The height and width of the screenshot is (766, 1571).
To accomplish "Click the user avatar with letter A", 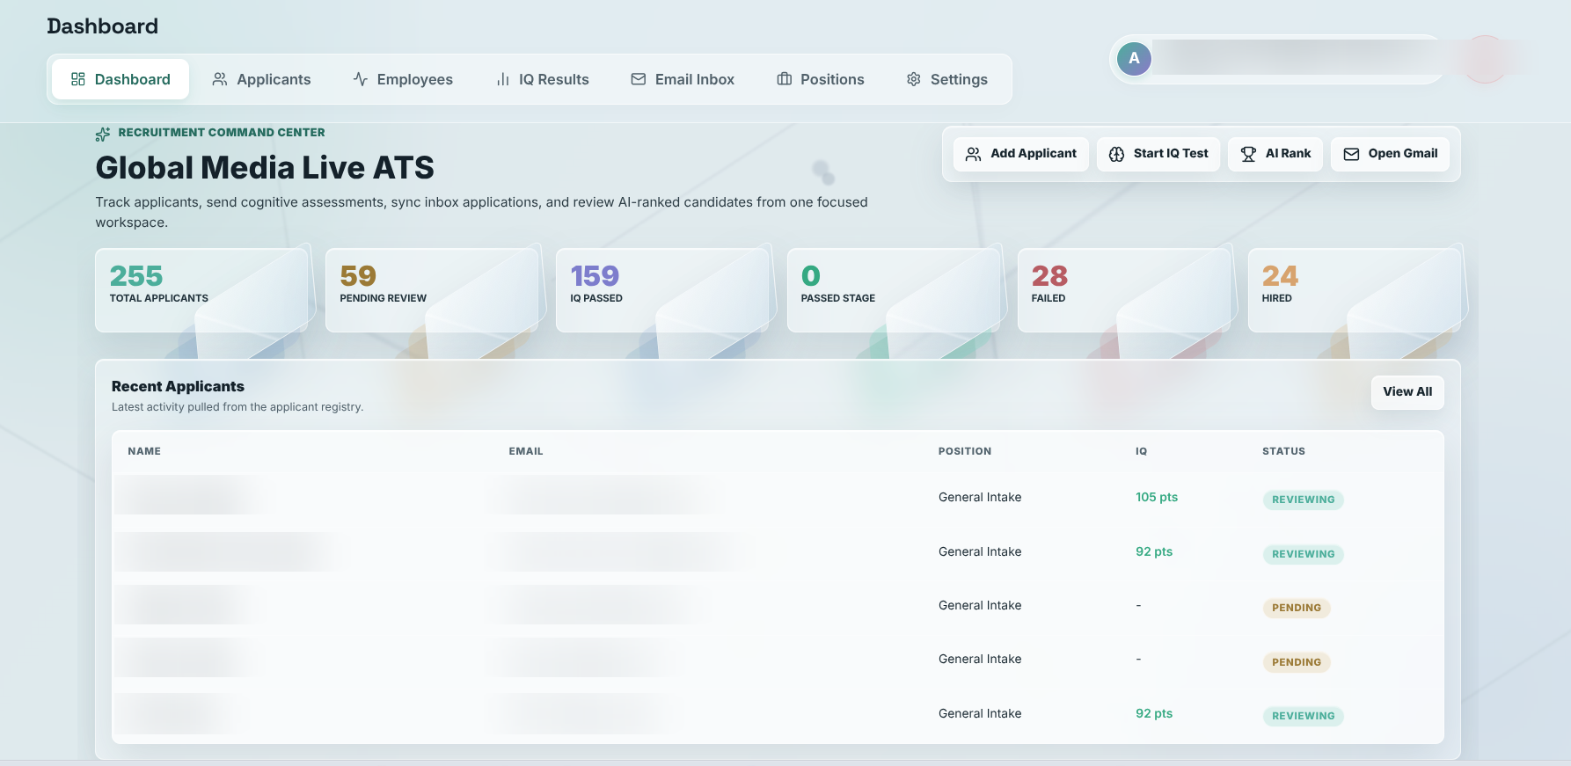I will [1134, 59].
